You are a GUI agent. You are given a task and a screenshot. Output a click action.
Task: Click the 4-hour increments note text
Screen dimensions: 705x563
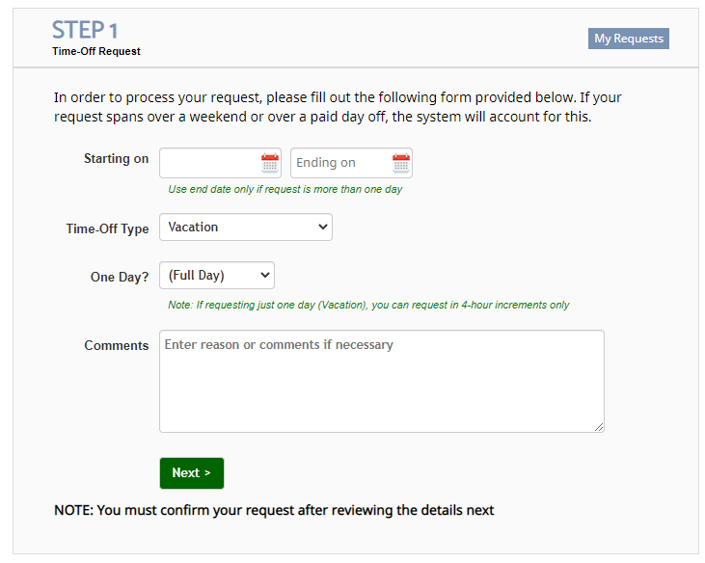click(x=368, y=305)
